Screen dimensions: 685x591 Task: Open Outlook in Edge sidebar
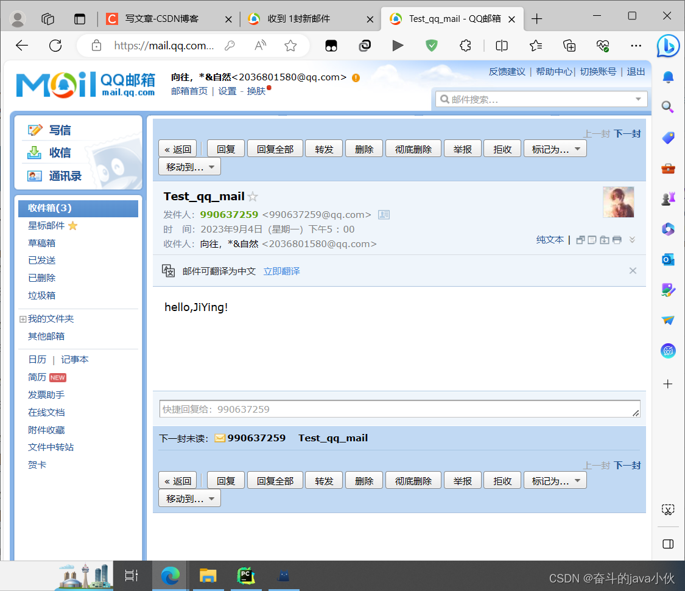pyautogui.click(x=668, y=260)
